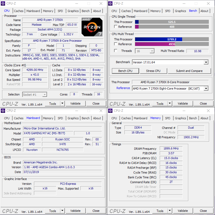Click Validate in the CPU tab window
215x215 pixels.
(x=76, y=103)
